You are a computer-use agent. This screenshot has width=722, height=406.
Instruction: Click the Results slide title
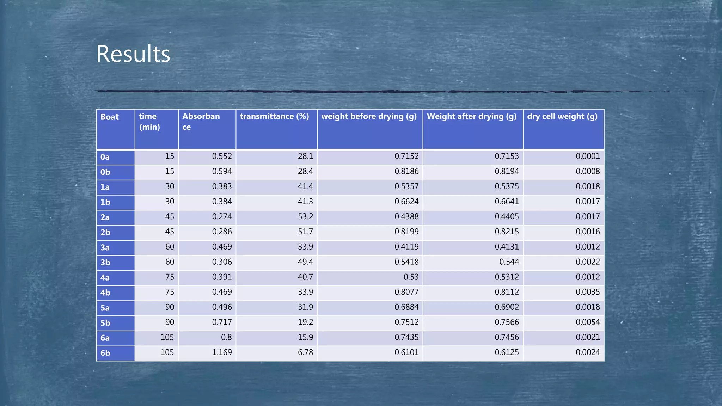(x=133, y=54)
